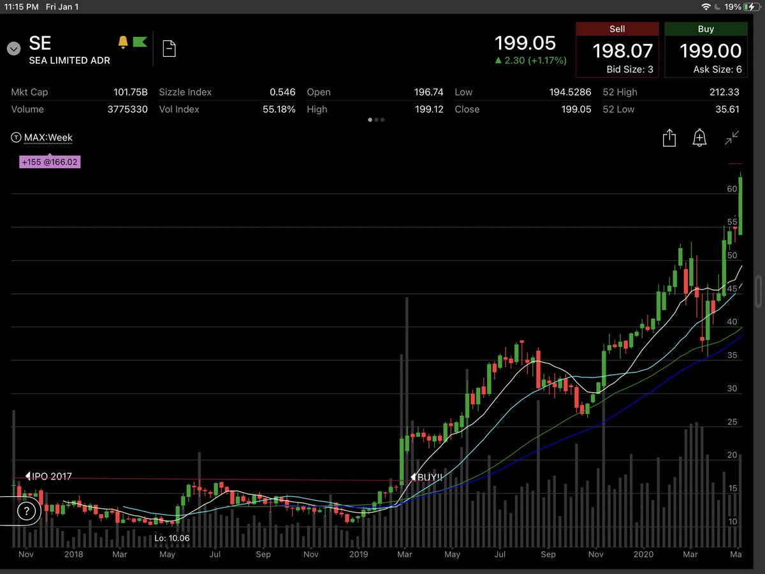
Task: Tap the Sizzle Index 0.546 value
Action: coord(282,92)
